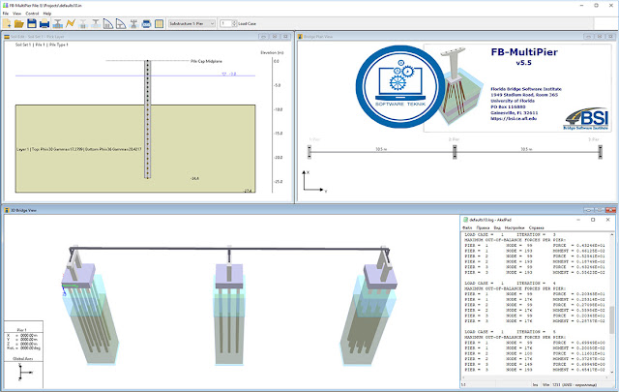Click the second grayed-out pier results icon
This screenshot has width=619, height=392.
point(96,23)
